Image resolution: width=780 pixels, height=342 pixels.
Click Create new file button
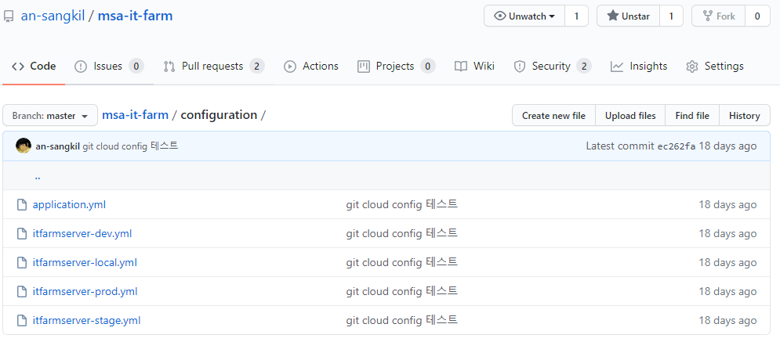pyautogui.click(x=553, y=116)
